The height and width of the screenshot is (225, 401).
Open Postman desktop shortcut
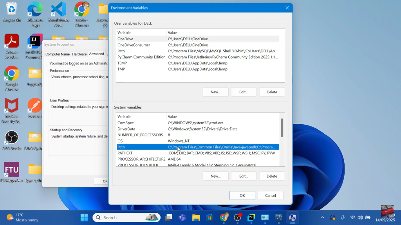[35, 108]
